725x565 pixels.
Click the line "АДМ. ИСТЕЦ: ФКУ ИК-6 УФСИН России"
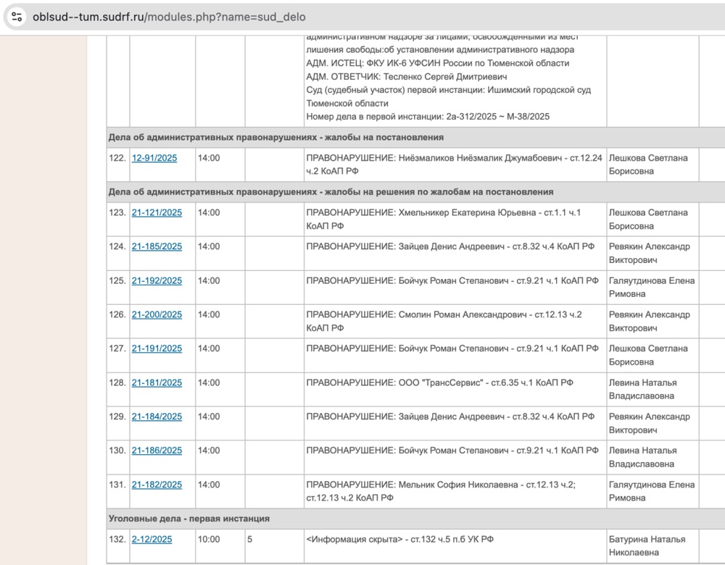(x=437, y=63)
